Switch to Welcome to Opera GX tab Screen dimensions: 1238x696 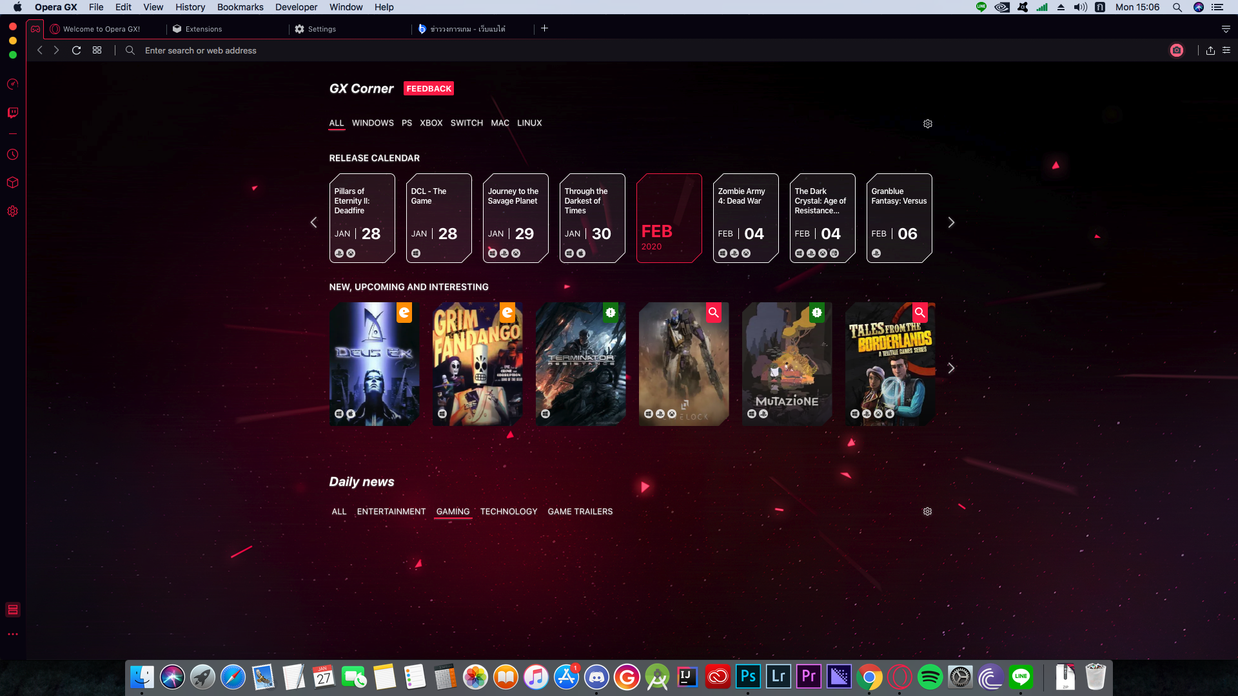coord(105,29)
